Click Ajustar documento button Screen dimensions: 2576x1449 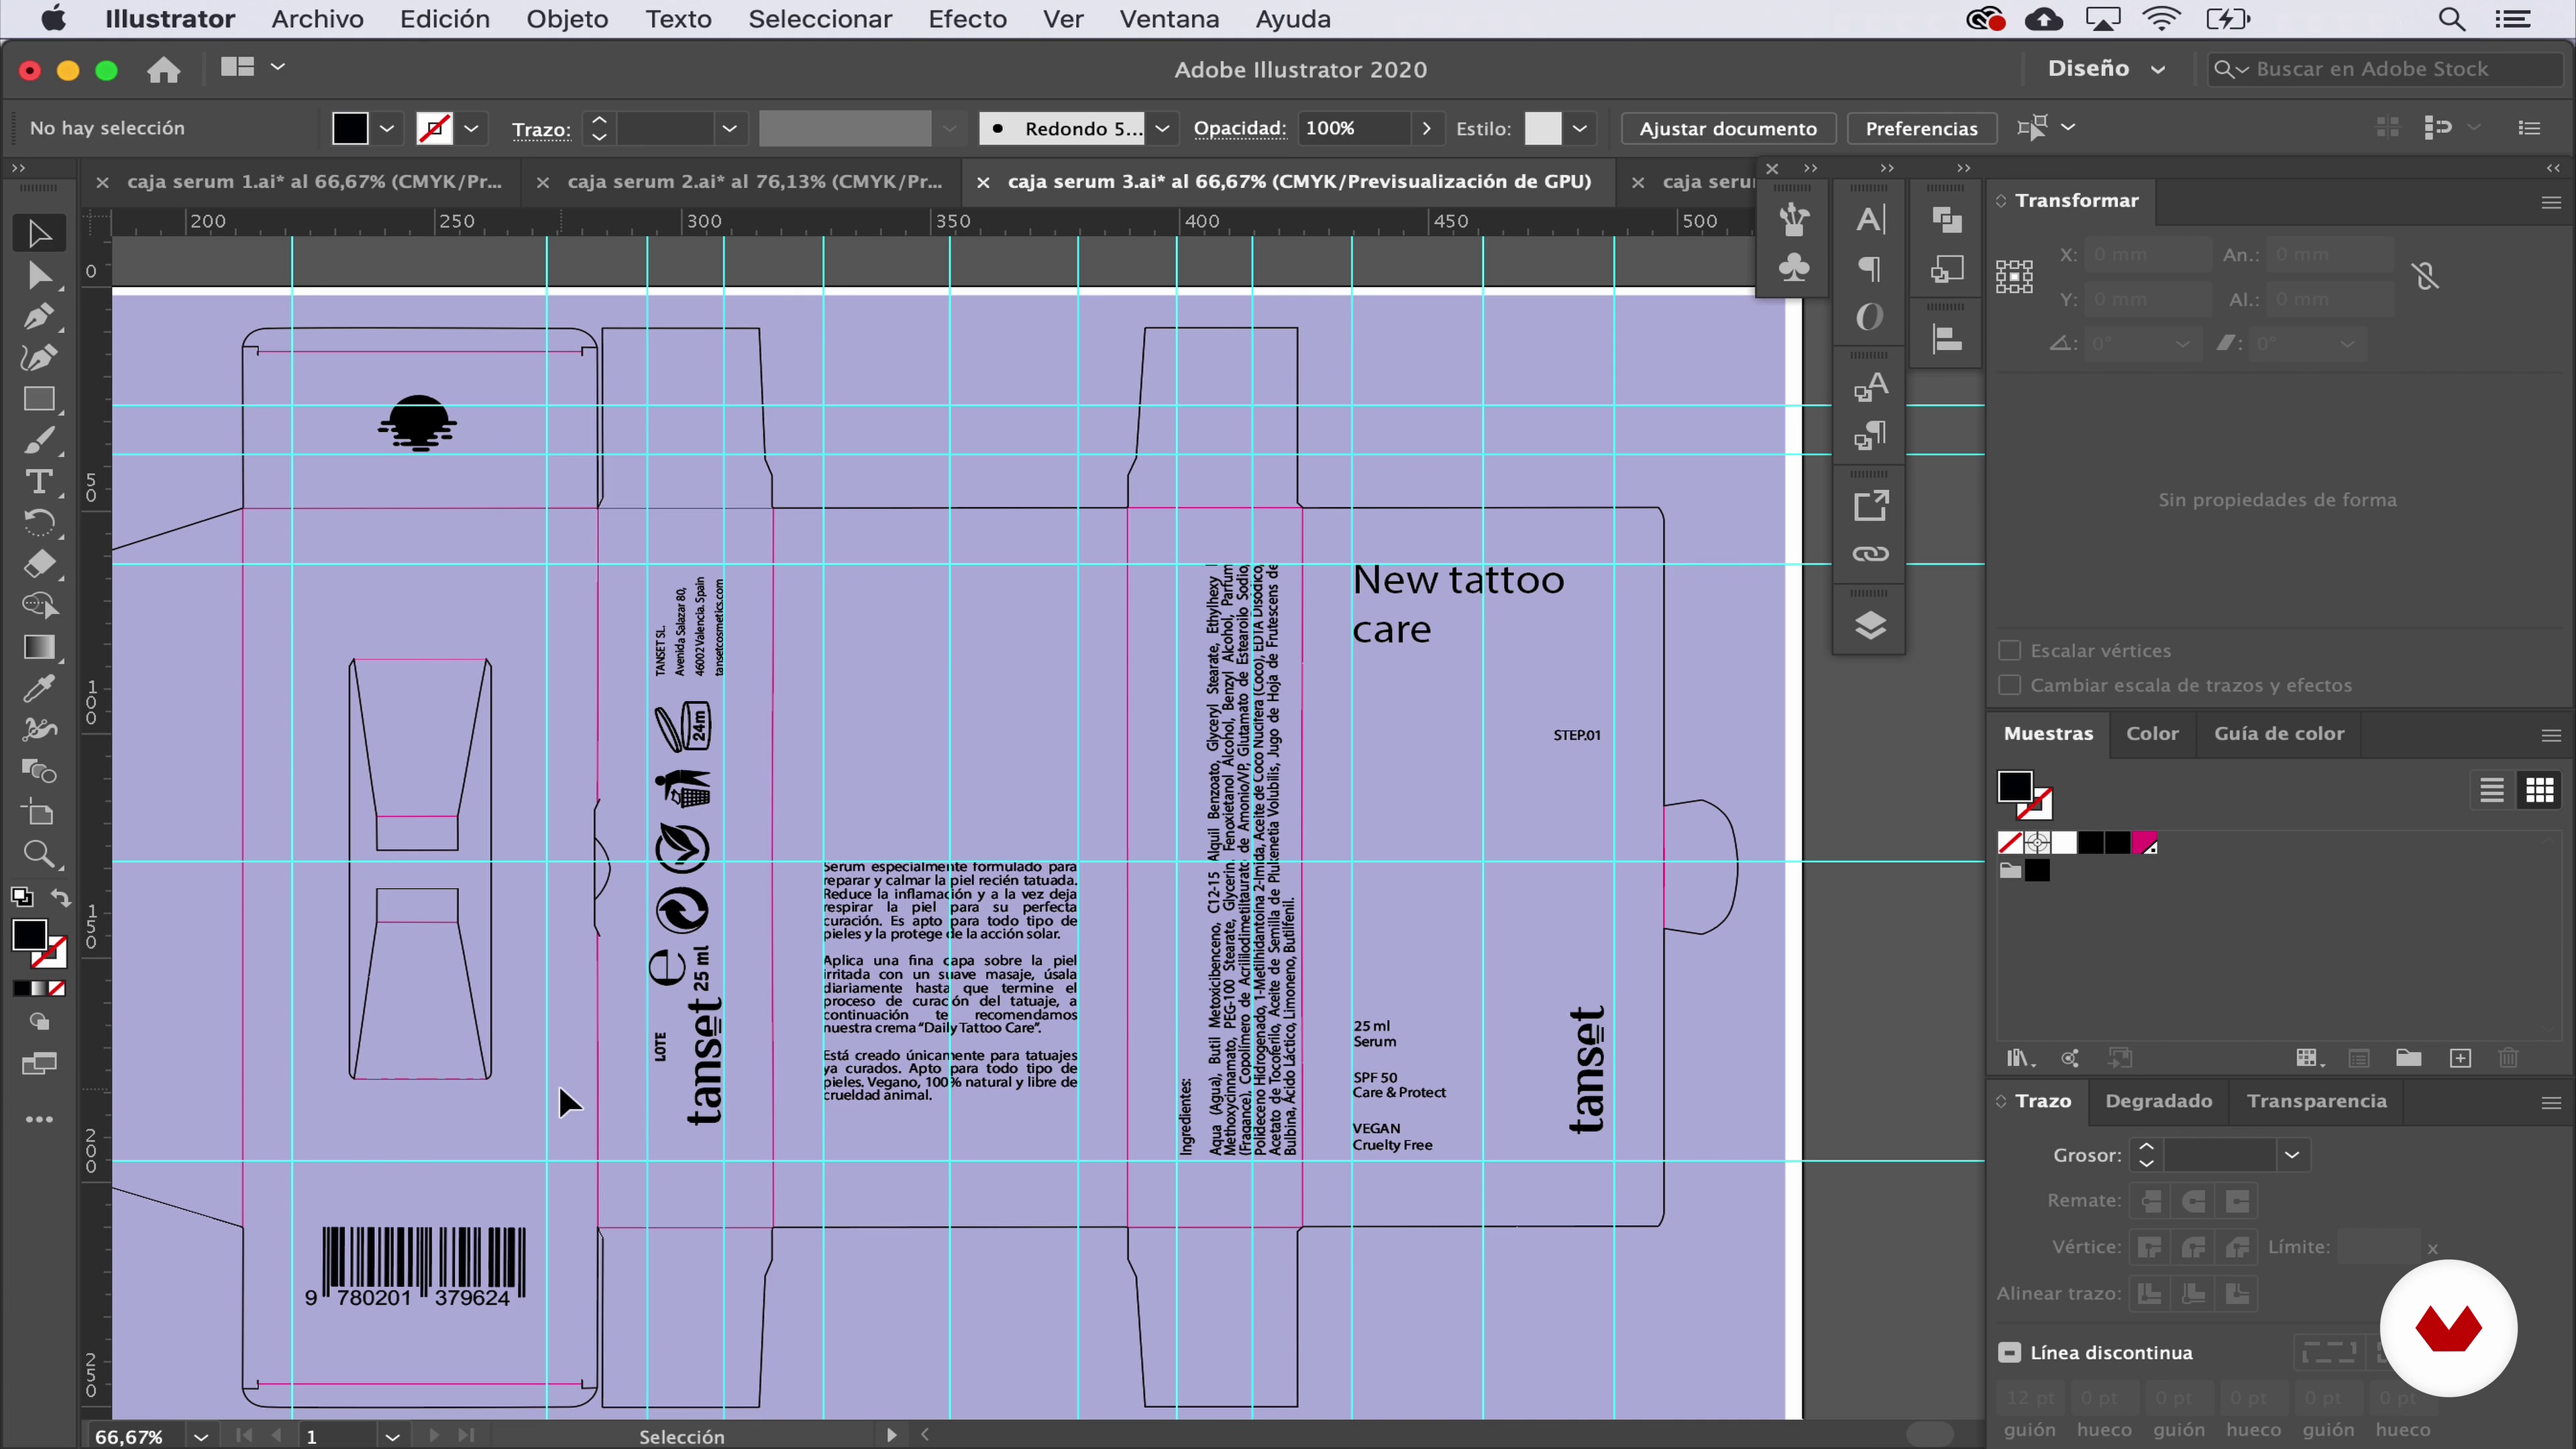(1727, 128)
